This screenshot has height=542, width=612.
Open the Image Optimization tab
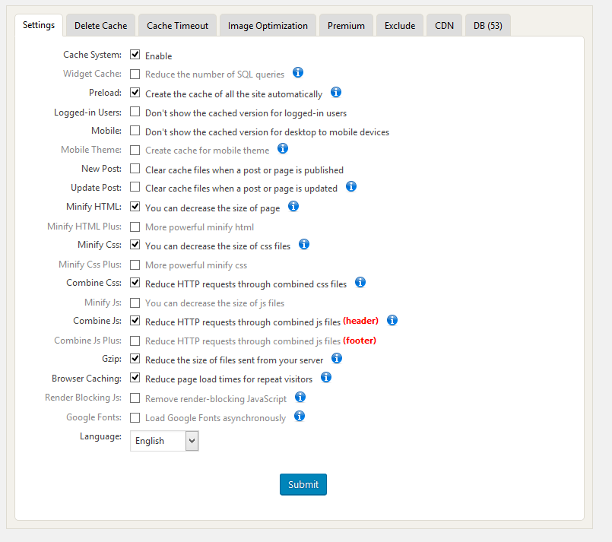click(x=268, y=25)
